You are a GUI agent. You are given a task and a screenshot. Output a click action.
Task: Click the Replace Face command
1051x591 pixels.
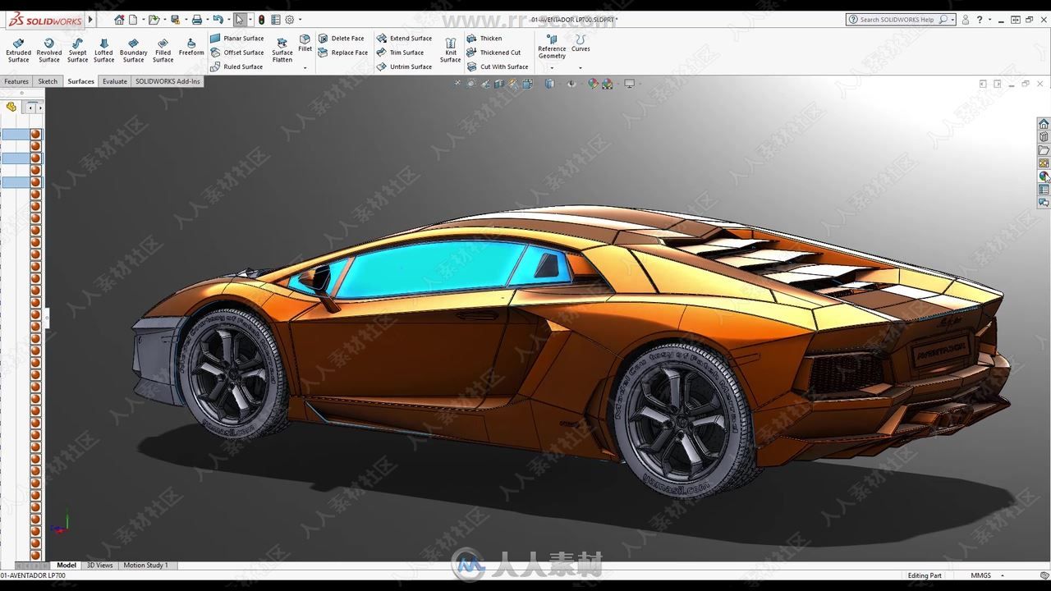[342, 53]
